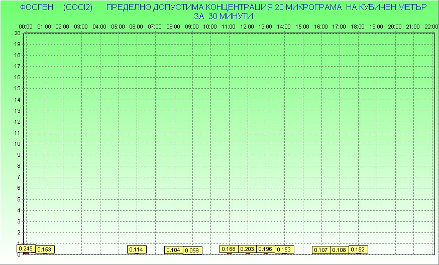Select the 9 value on y-axis

pyautogui.click(x=19, y=155)
